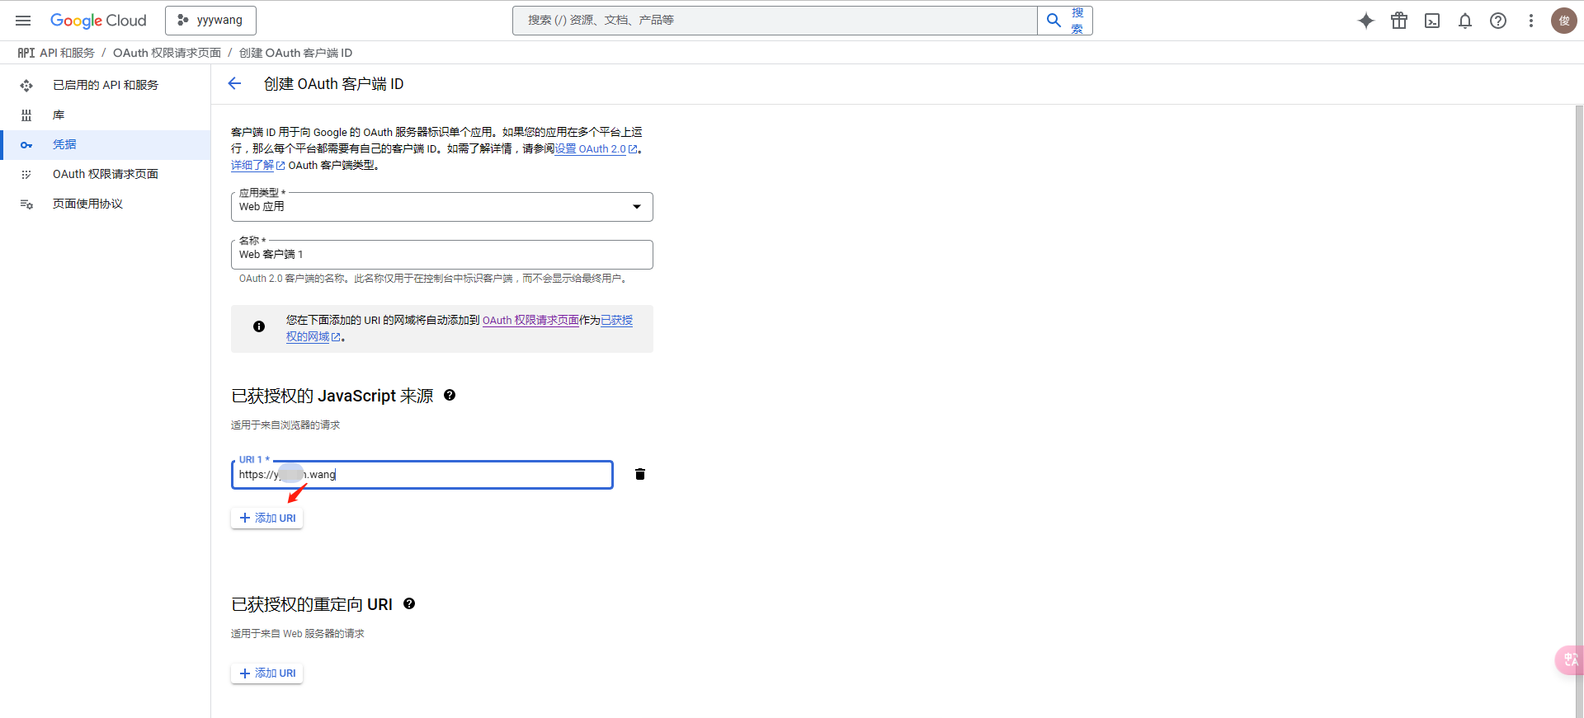Open OAuth 权限请求页面 in sidebar
The width and height of the screenshot is (1584, 718).
coord(106,175)
